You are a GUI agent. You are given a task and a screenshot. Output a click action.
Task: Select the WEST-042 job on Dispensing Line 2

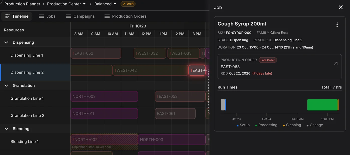[150, 70]
